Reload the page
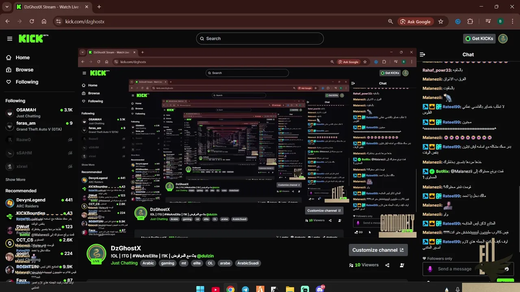 32,21
